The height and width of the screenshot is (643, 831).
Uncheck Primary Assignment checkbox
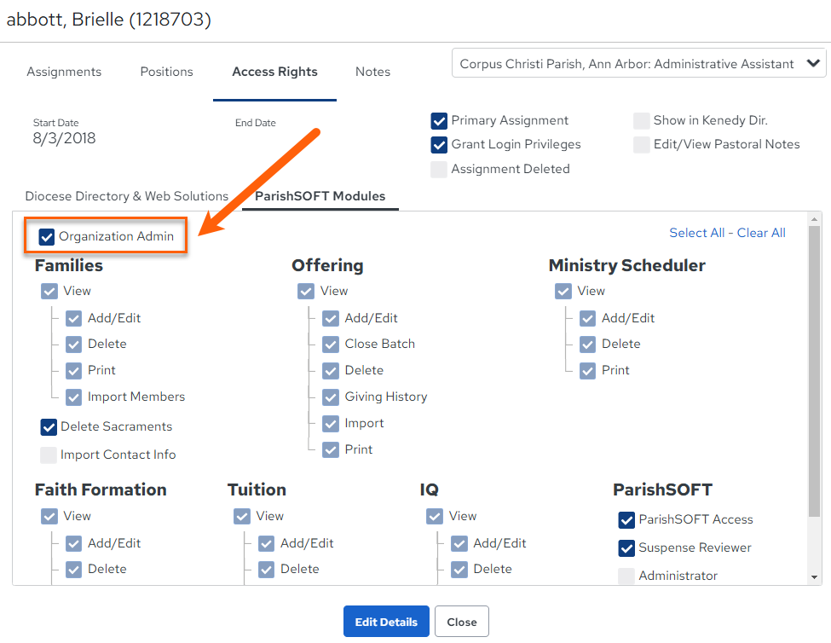tap(439, 121)
